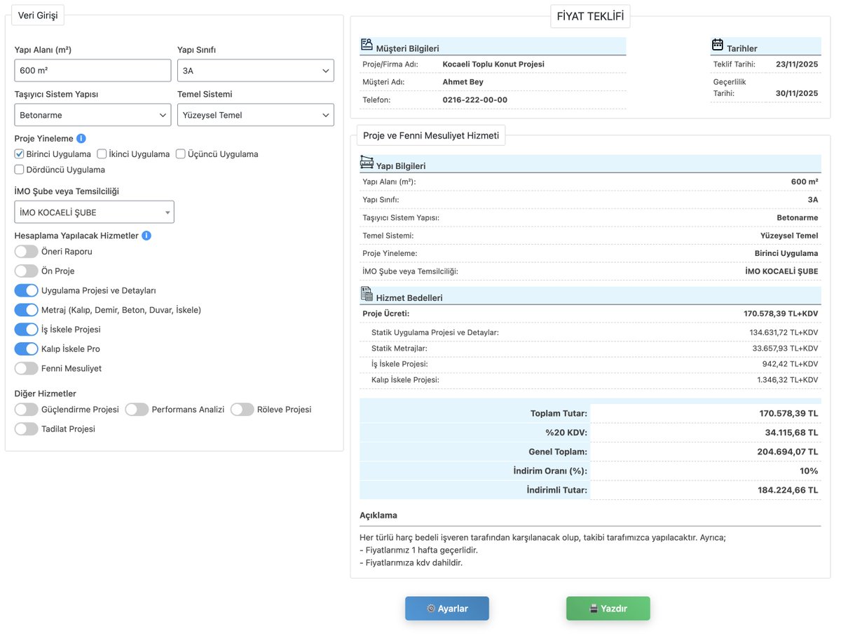Click the info icon next to Proje Yineleme
841x636 pixels.
(81, 139)
